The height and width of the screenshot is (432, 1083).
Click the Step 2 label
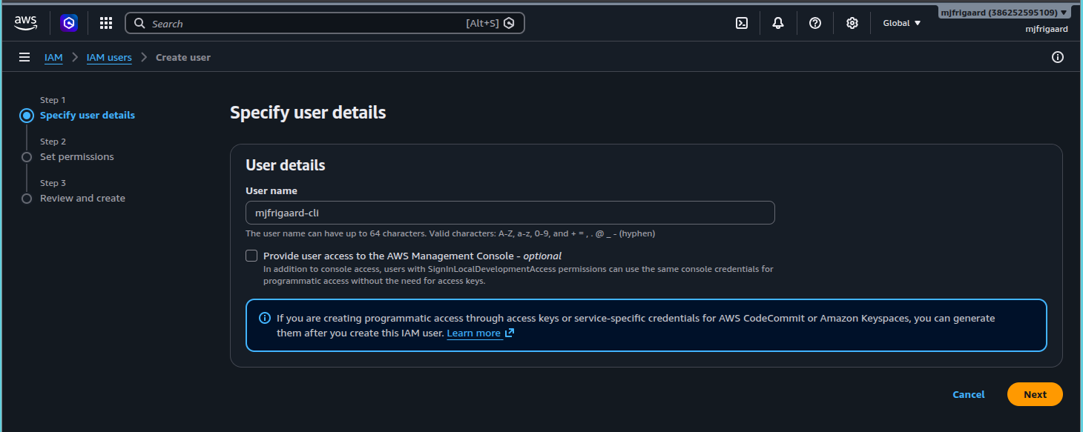click(53, 142)
